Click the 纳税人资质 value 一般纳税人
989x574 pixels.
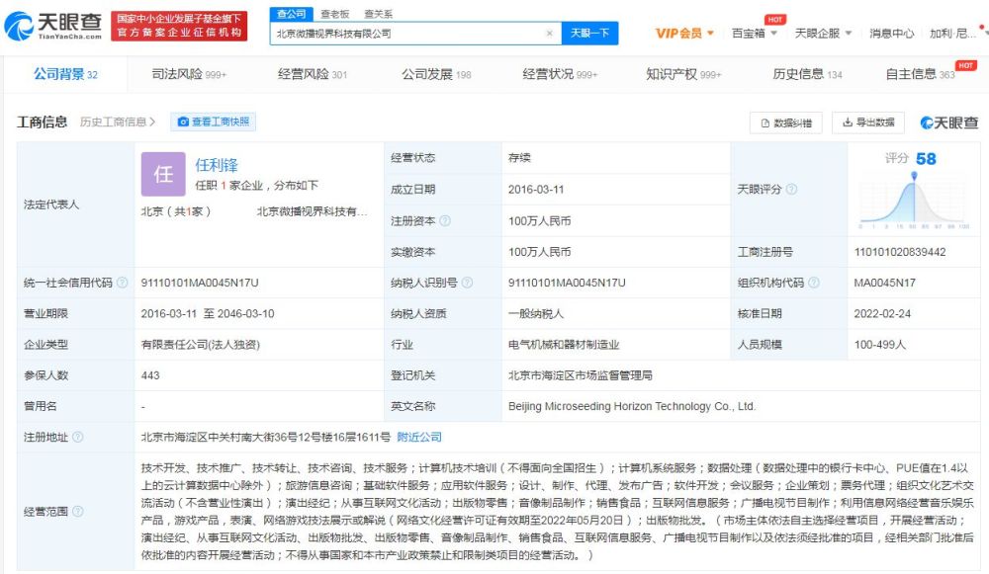coord(536,314)
